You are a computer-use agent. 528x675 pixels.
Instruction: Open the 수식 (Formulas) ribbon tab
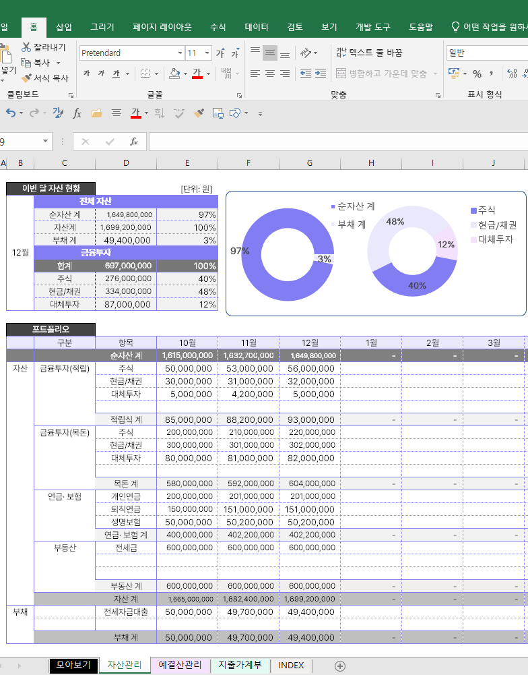click(x=218, y=27)
